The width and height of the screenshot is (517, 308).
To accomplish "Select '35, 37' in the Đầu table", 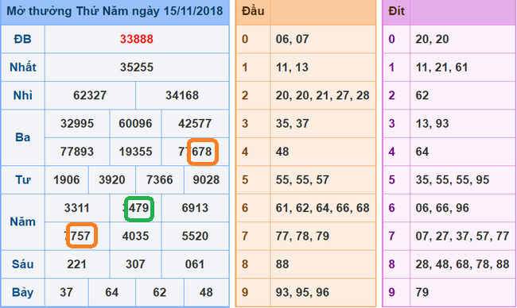I will 293,123.
